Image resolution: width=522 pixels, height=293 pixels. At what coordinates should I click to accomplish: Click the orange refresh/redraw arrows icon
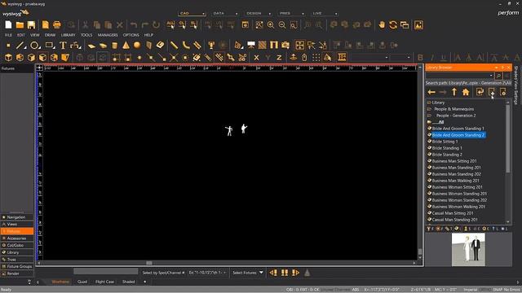(x=393, y=25)
